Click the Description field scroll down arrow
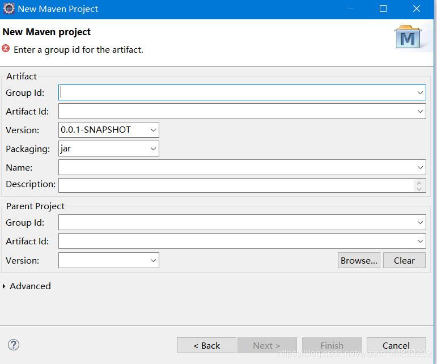Image resolution: width=437 pixels, height=364 pixels. 419,189
